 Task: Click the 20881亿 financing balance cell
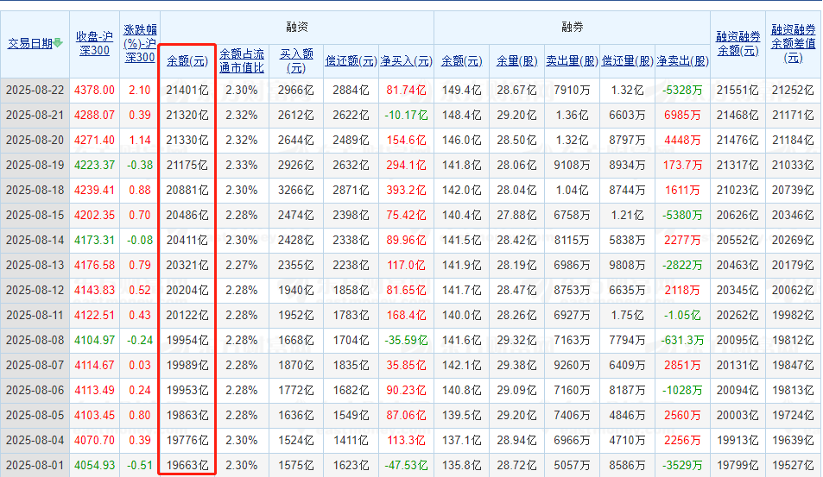click(x=187, y=190)
